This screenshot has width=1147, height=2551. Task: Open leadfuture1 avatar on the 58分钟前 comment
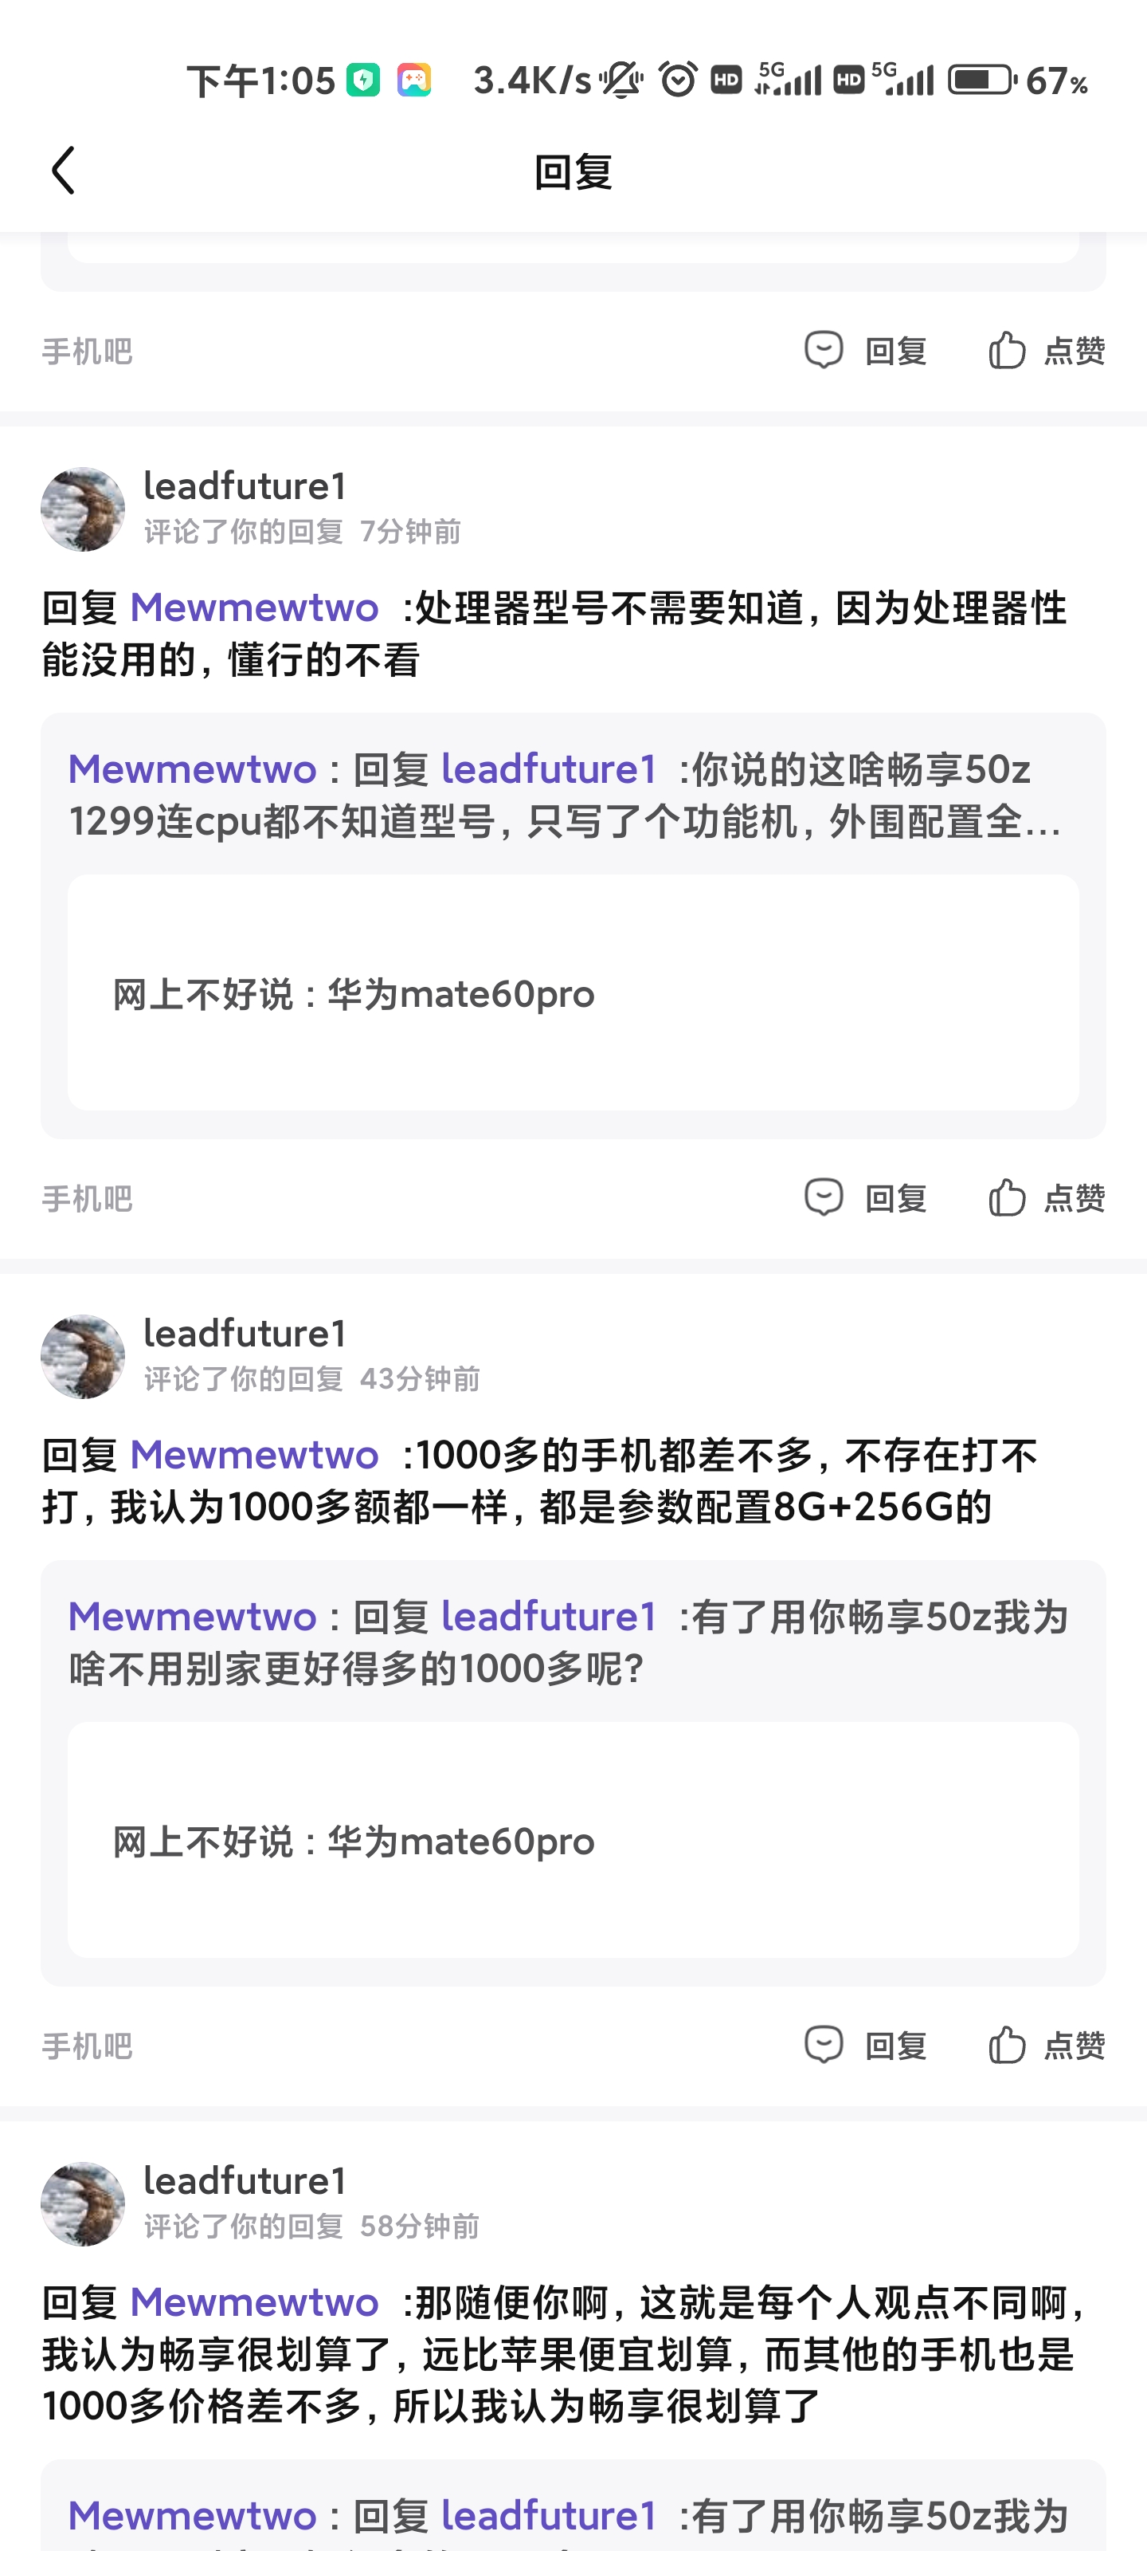(x=83, y=2204)
